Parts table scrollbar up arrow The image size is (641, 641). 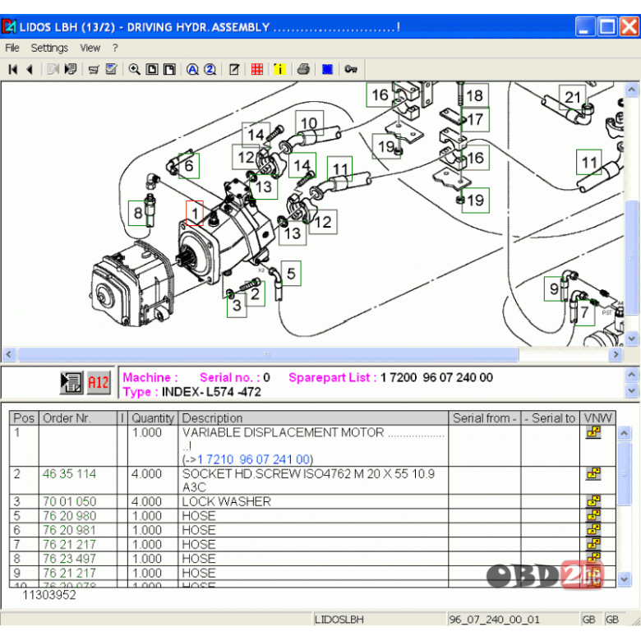(624, 433)
